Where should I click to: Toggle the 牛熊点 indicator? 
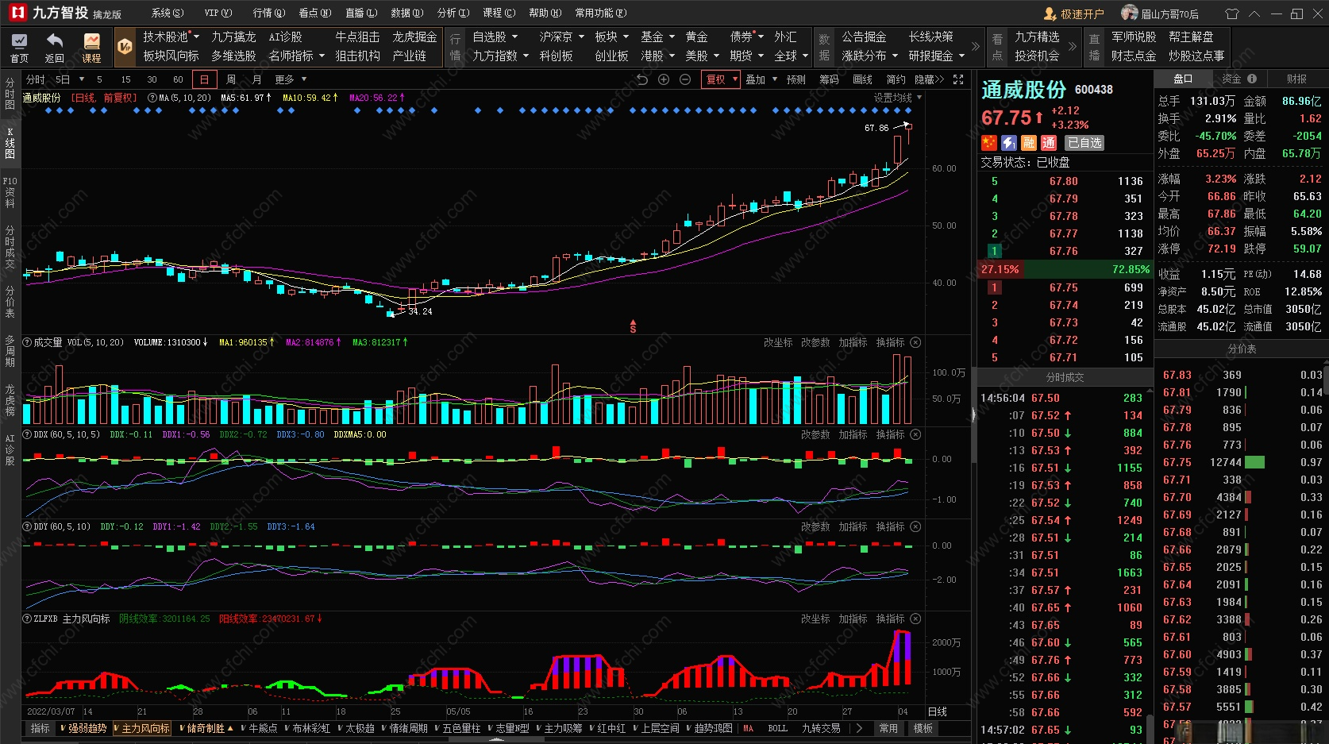(260, 728)
